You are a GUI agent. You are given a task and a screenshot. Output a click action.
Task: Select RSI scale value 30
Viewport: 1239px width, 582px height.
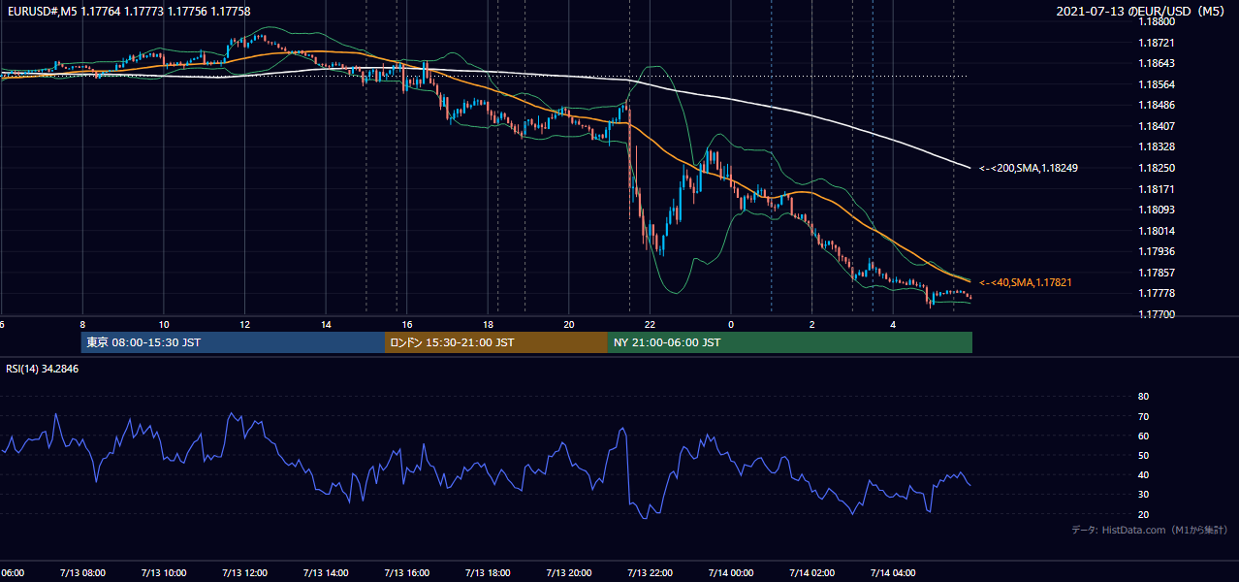[1143, 494]
